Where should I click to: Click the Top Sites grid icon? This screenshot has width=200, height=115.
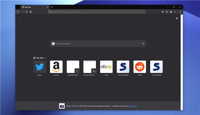point(34,58)
